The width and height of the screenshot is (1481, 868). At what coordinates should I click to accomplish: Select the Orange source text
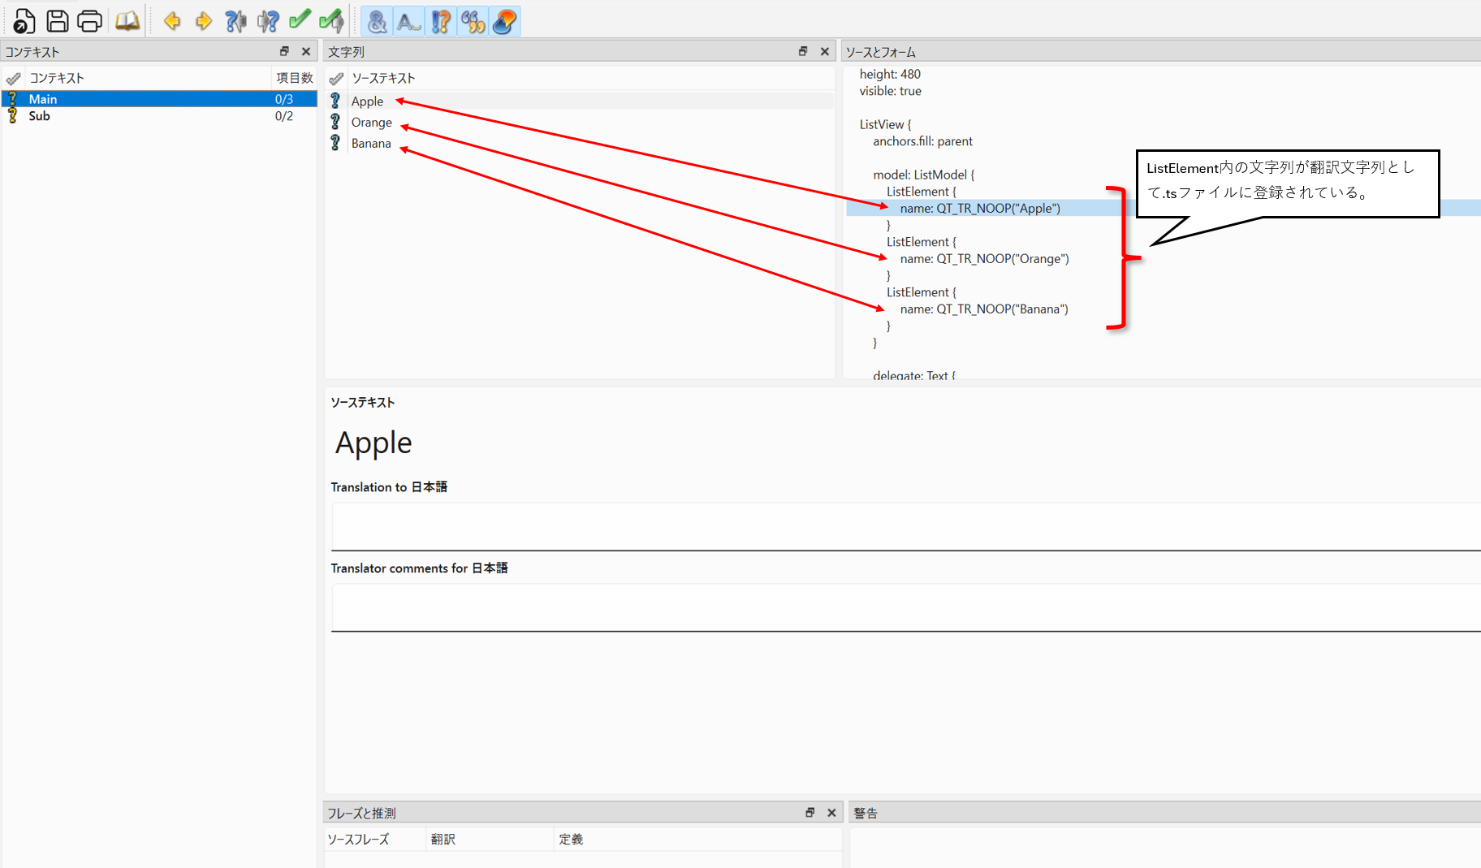click(371, 123)
